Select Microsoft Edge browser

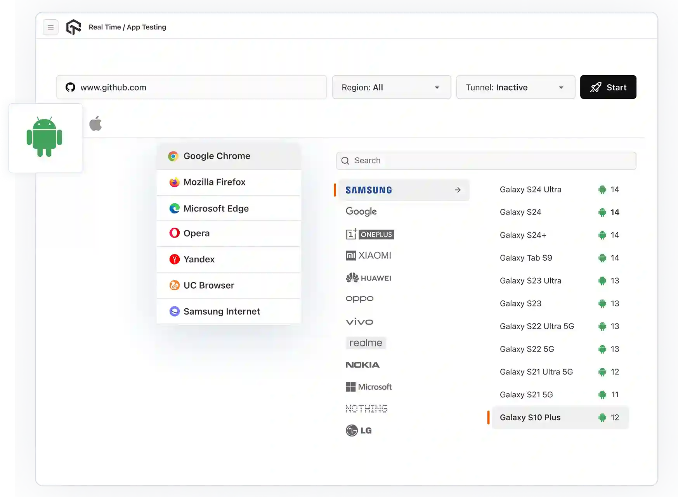(x=216, y=208)
